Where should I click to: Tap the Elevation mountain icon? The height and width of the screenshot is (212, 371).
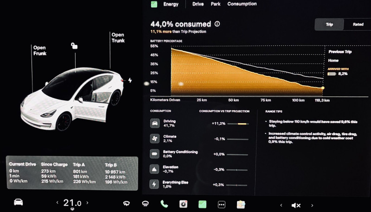(x=154, y=169)
